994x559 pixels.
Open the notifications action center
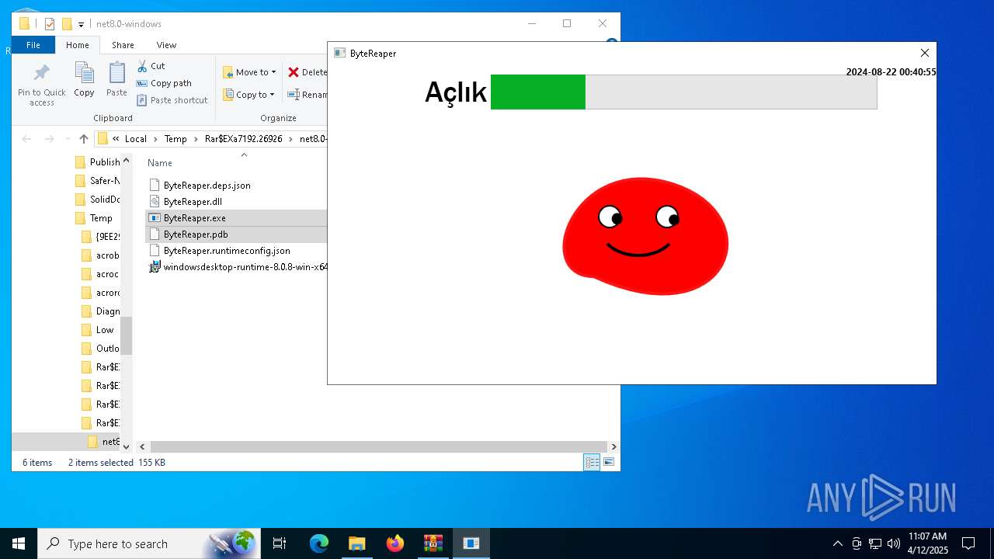pyautogui.click(x=968, y=543)
